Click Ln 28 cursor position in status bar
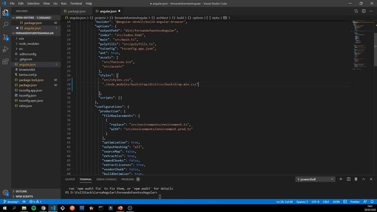 point(285,201)
